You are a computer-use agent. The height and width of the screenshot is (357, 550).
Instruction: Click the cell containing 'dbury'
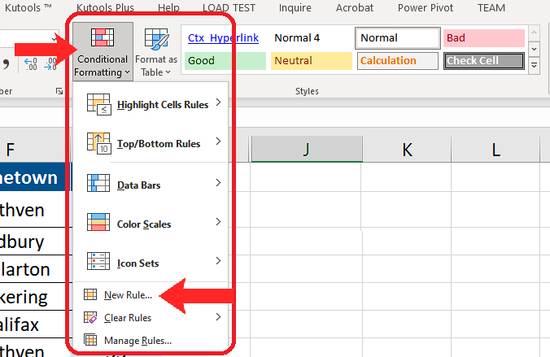(x=33, y=242)
